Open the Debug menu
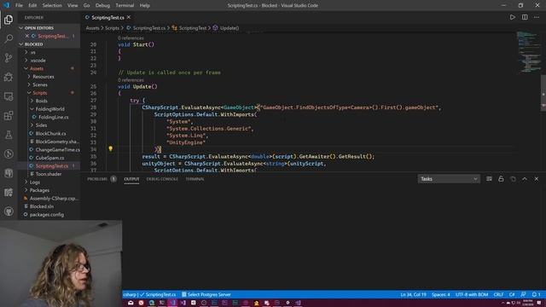The height and width of the screenshot is (307, 546). (x=102, y=5)
